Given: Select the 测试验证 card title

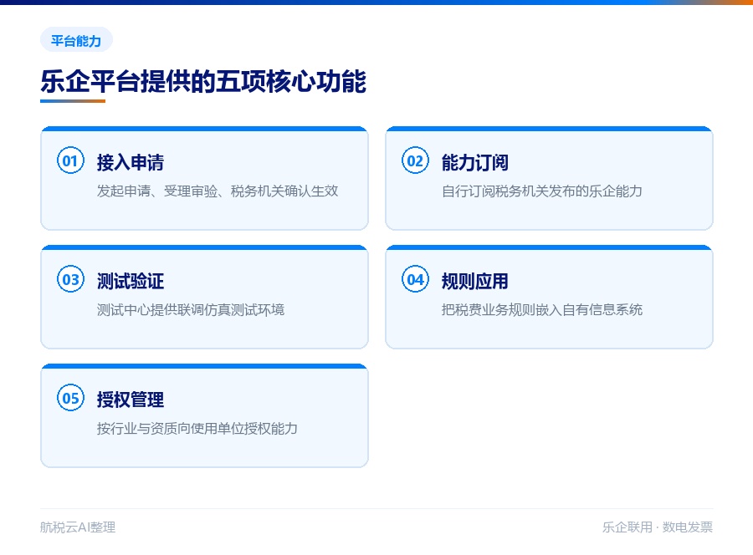Looking at the screenshot, I should click(131, 281).
